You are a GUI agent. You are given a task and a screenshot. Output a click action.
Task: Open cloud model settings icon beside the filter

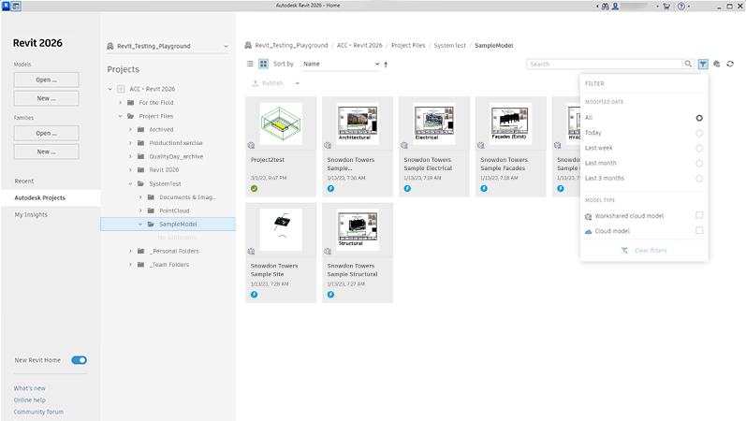point(716,64)
